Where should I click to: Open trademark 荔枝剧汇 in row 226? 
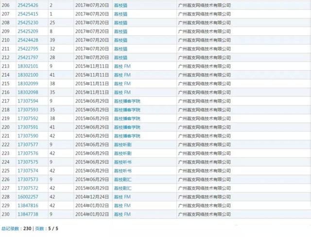[x=123, y=180]
